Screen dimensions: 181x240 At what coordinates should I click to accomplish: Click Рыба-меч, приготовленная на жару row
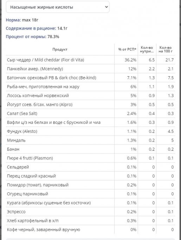pyautogui.click(x=91, y=86)
